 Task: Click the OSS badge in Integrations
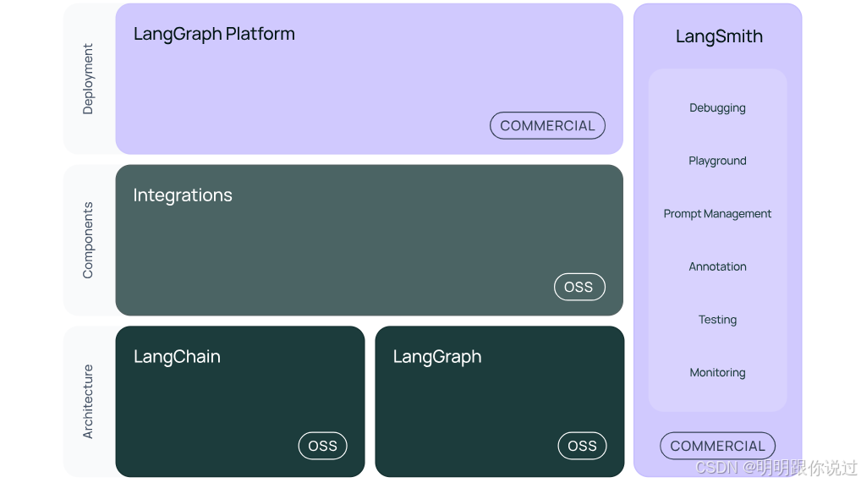pos(579,287)
